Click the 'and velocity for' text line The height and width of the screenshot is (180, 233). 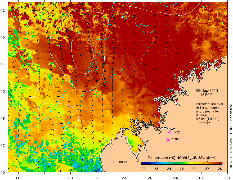click(207, 111)
